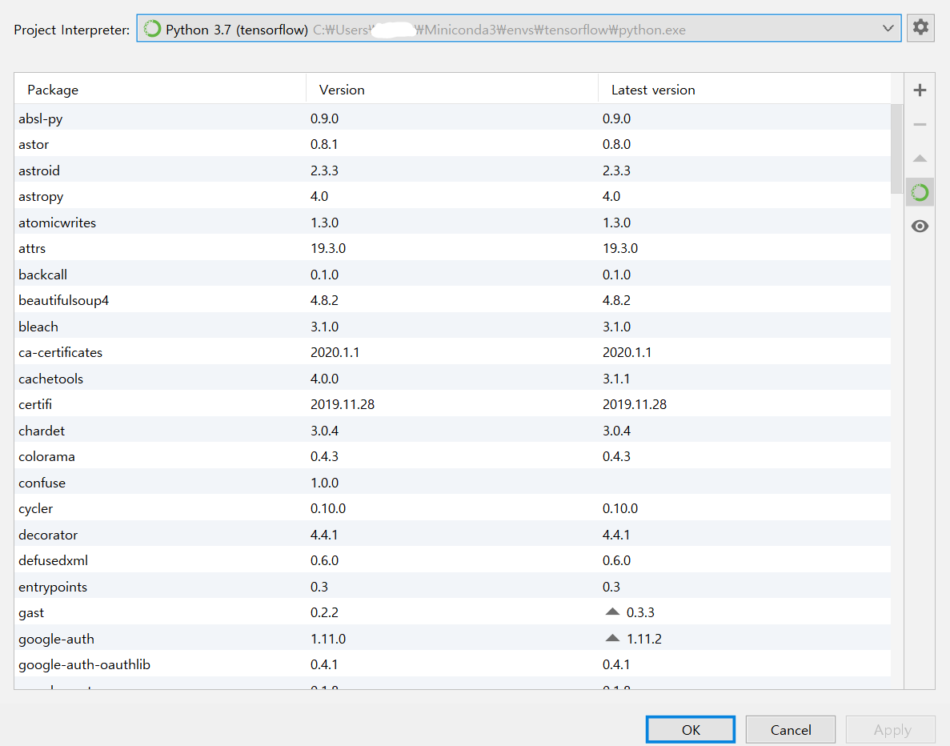Viewport: 950px width, 746px height.
Task: Click the minus icon to uninstall package
Action: tap(920, 124)
